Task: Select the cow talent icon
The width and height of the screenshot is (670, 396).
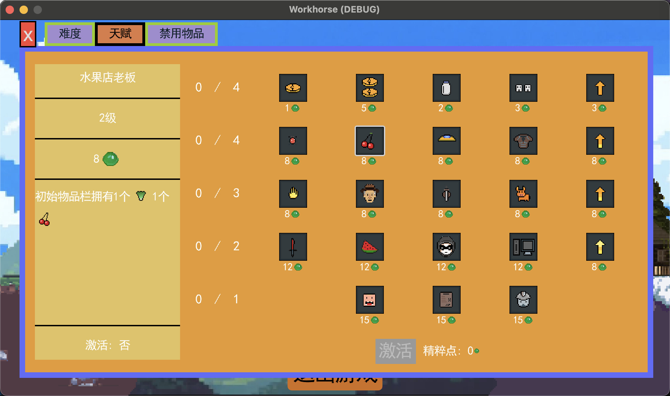Action: 523,194
